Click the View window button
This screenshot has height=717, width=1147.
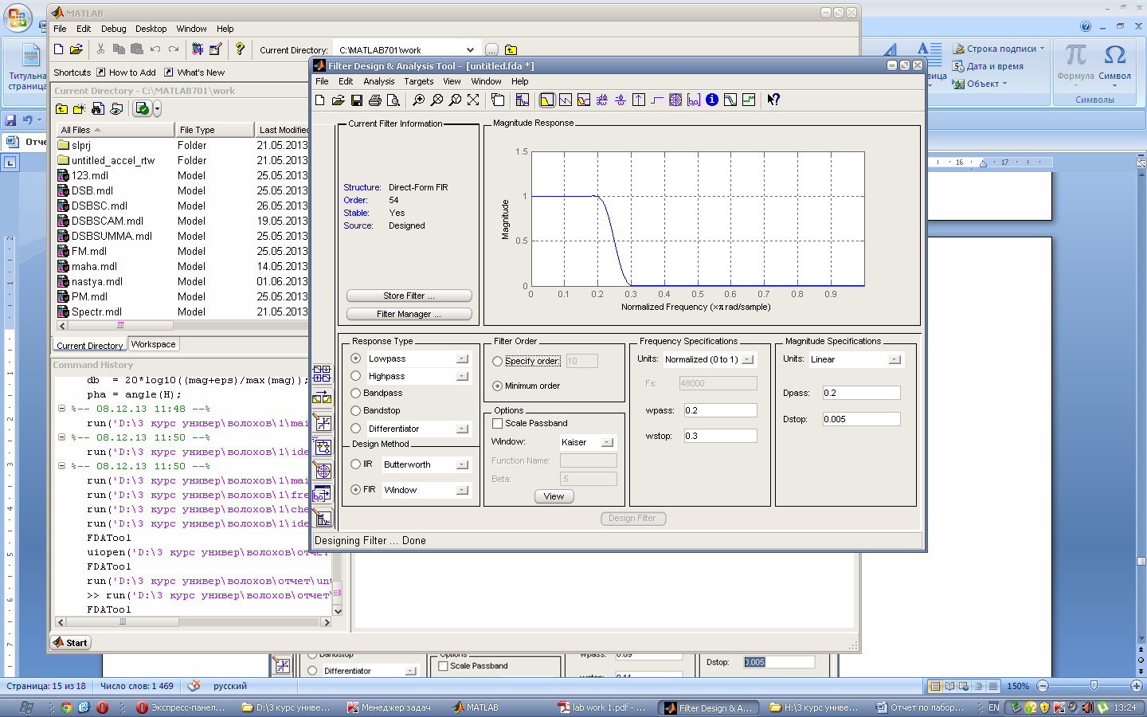coord(554,496)
